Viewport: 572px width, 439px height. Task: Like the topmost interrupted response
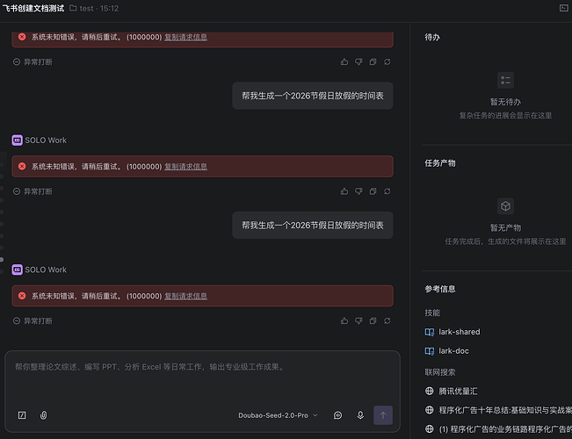344,61
